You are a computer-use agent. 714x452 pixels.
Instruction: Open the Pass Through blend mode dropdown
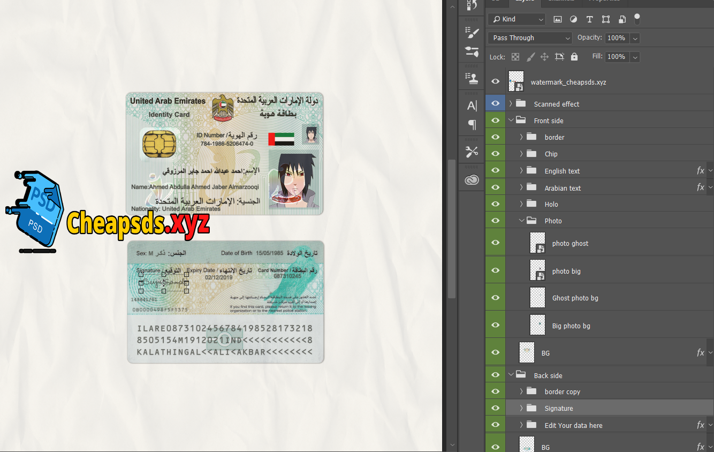(530, 38)
